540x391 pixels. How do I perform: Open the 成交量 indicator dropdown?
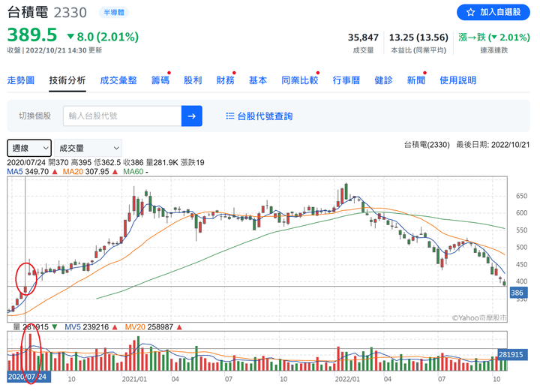click(88, 148)
